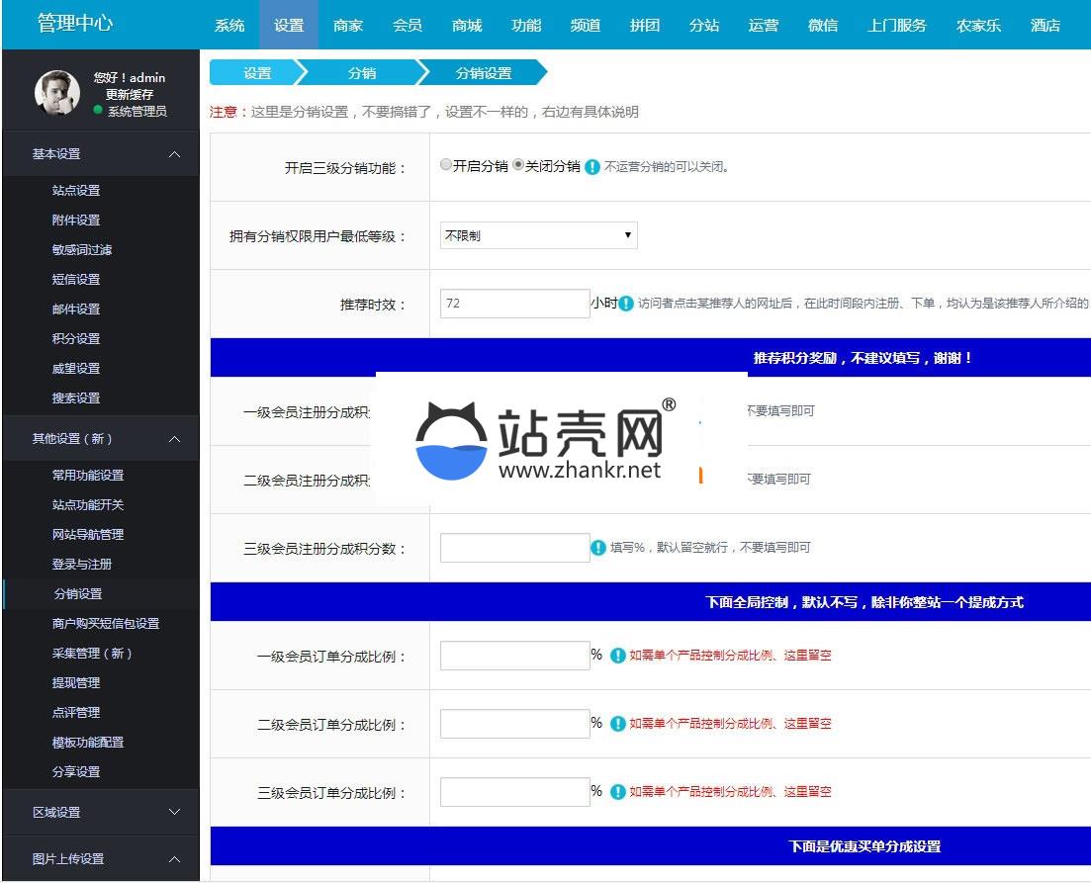The width and height of the screenshot is (1091, 883).
Task: Select the 开启分销 radio button
Action: point(446,166)
